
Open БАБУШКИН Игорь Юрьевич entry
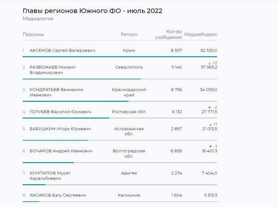pyautogui.click(x=60, y=129)
